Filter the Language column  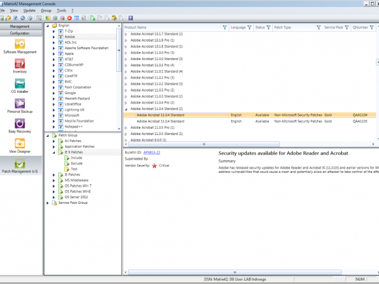pos(250,27)
